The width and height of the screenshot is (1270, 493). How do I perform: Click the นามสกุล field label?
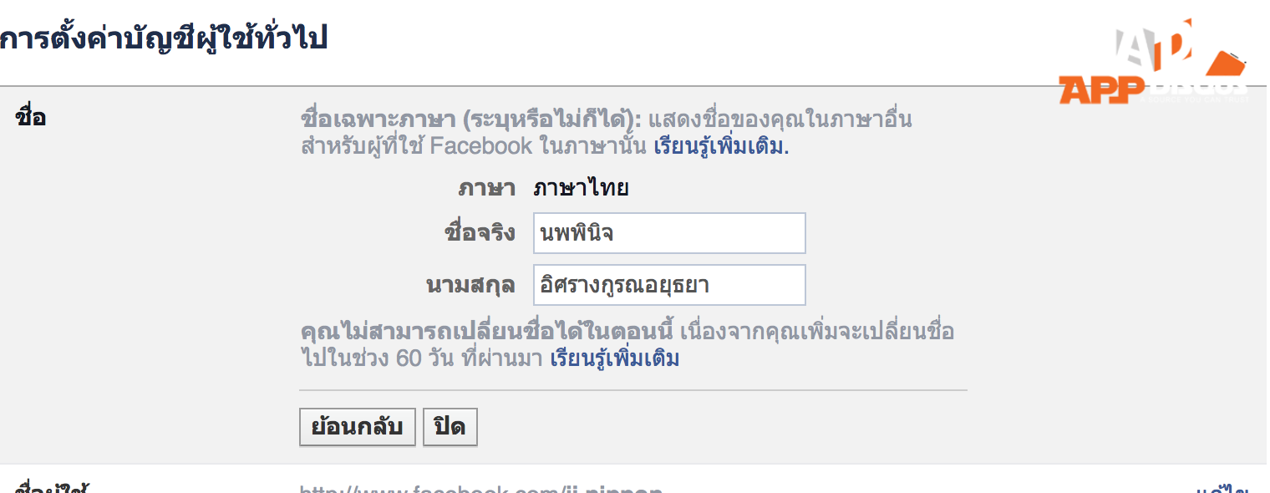470,285
